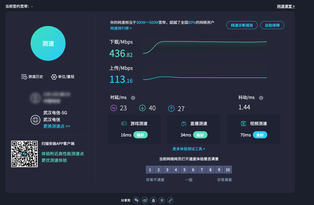The height and width of the screenshot is (205, 314).
Task: Share result to WeChat
Action: point(136,200)
